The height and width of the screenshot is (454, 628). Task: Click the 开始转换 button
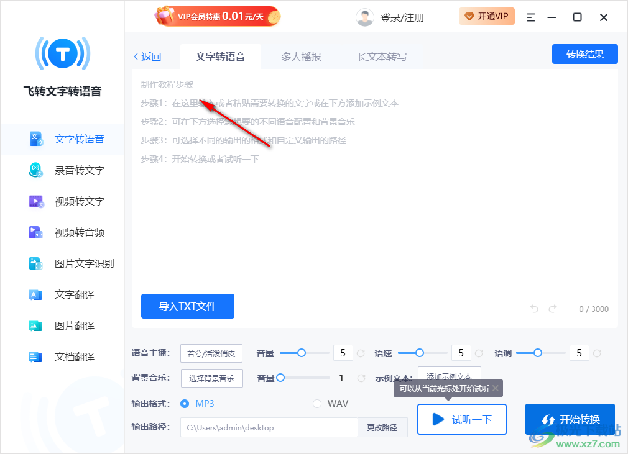[x=570, y=419]
